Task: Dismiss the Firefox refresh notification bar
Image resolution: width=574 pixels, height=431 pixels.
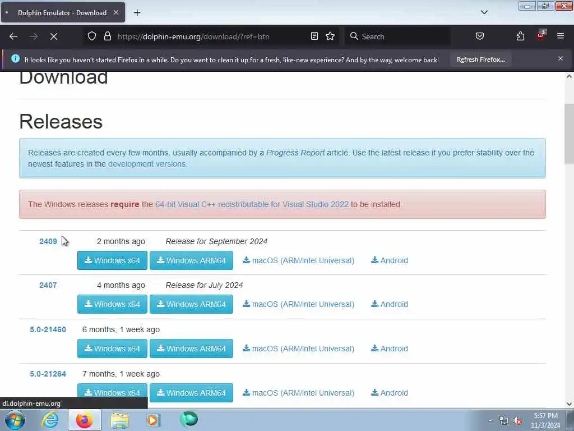Action: point(561,58)
